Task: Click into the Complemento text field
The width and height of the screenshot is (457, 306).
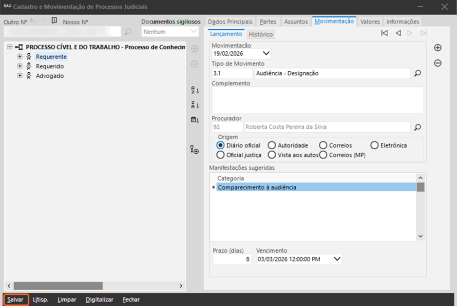Action: (317, 100)
